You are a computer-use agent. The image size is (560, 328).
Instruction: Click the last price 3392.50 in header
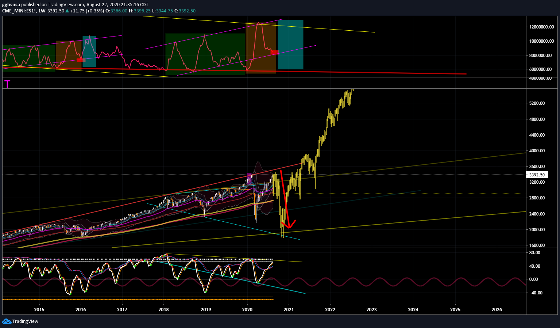(56, 11)
